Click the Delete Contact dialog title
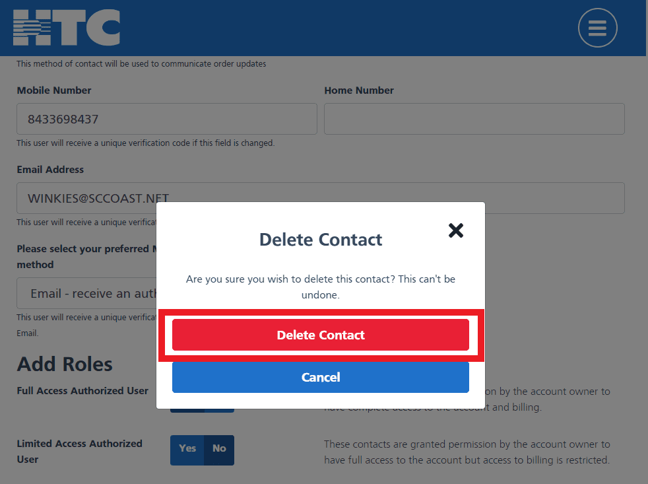This screenshot has width=648, height=484. tap(321, 240)
